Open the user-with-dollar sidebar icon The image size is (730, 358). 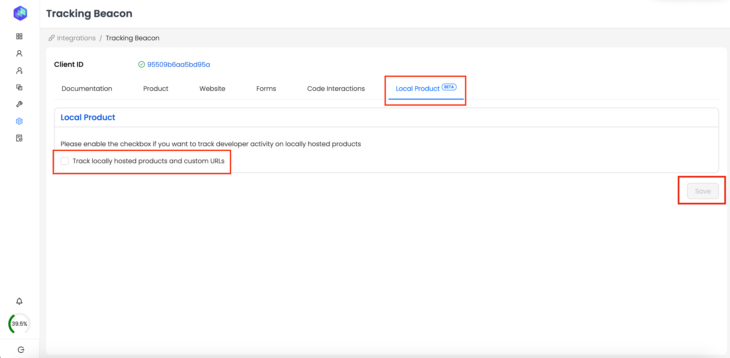[x=19, y=70]
